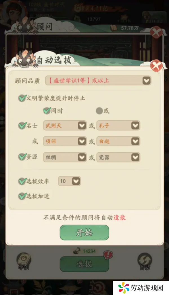The width and height of the screenshot is (169, 295).
Task: Expand the 武则天 名士 dropdown
Action: click(65, 126)
